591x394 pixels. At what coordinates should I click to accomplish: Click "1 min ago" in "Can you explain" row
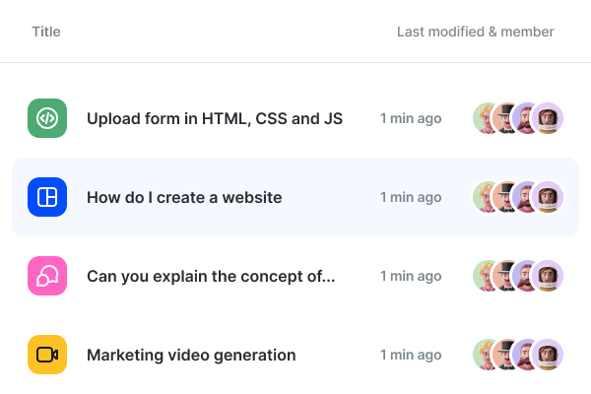[411, 276]
